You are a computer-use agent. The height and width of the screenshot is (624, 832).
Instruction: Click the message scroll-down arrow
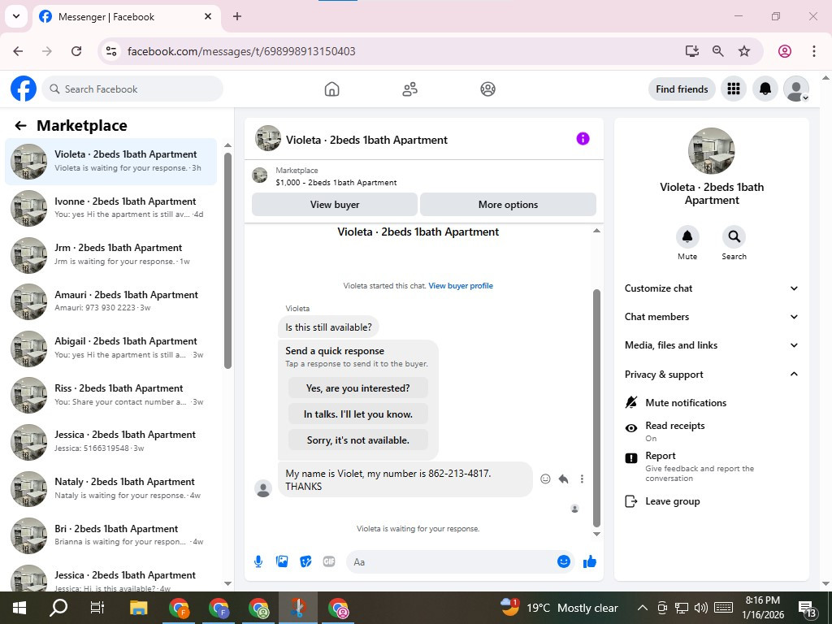(x=596, y=534)
